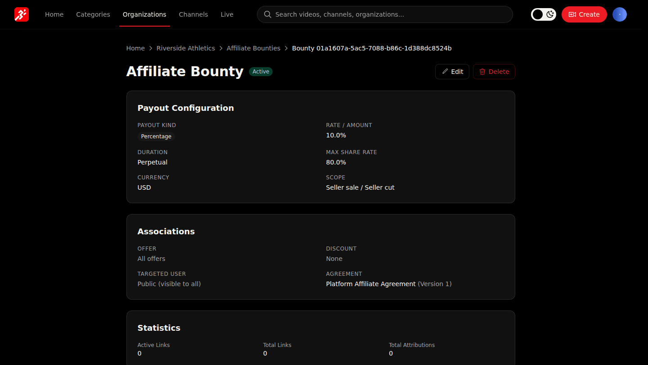Select the Organizations nav tab

pyautogui.click(x=144, y=14)
